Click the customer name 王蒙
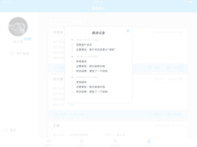Screen dimensions: 197x147 click(x=56, y=126)
